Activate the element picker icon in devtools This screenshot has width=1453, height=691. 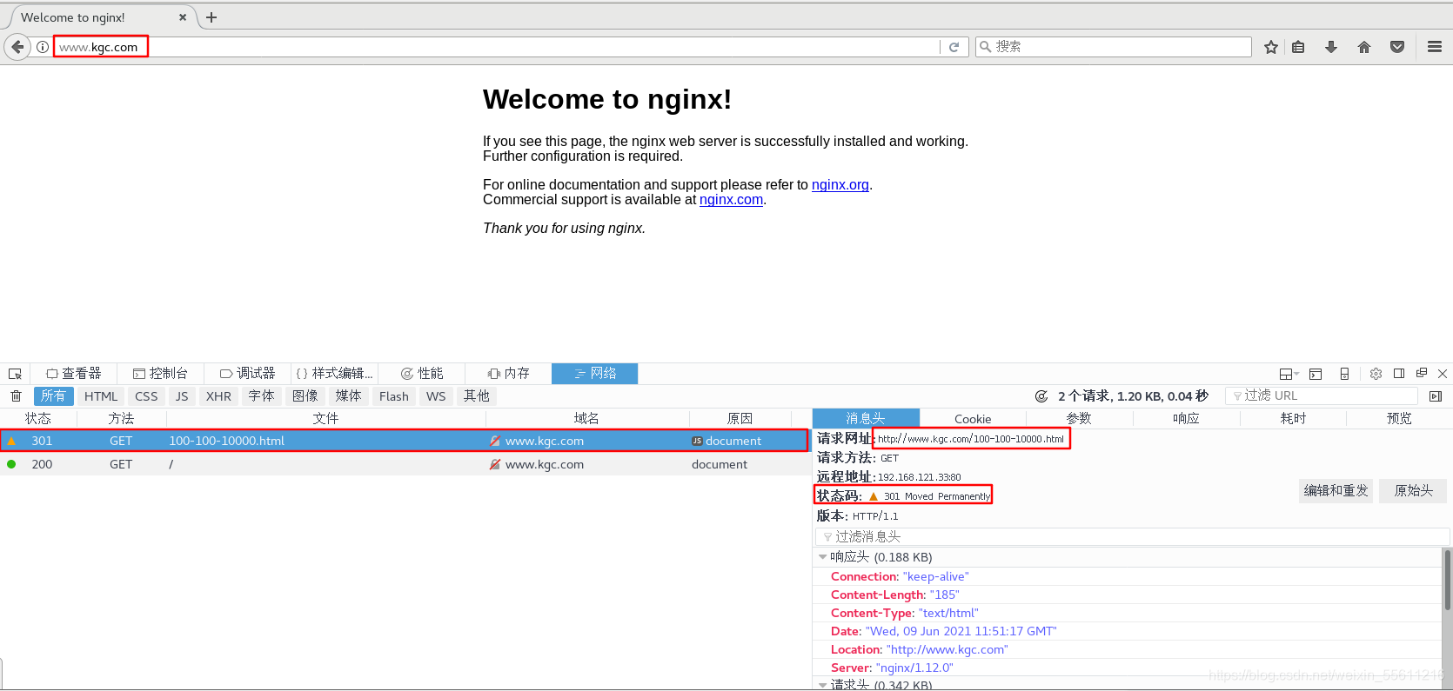tap(15, 374)
